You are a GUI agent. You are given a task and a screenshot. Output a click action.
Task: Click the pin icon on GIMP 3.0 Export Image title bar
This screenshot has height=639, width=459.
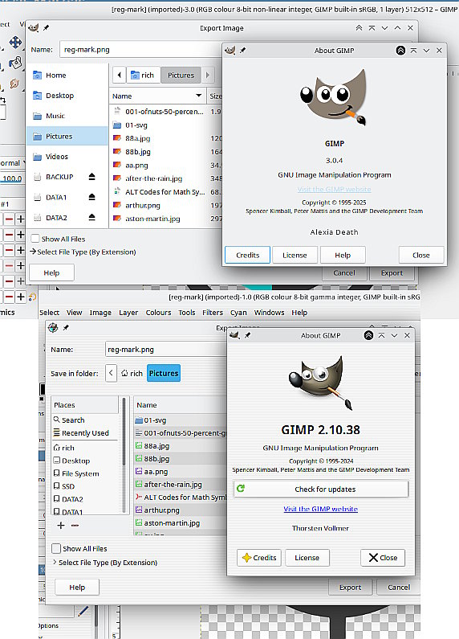point(46,27)
